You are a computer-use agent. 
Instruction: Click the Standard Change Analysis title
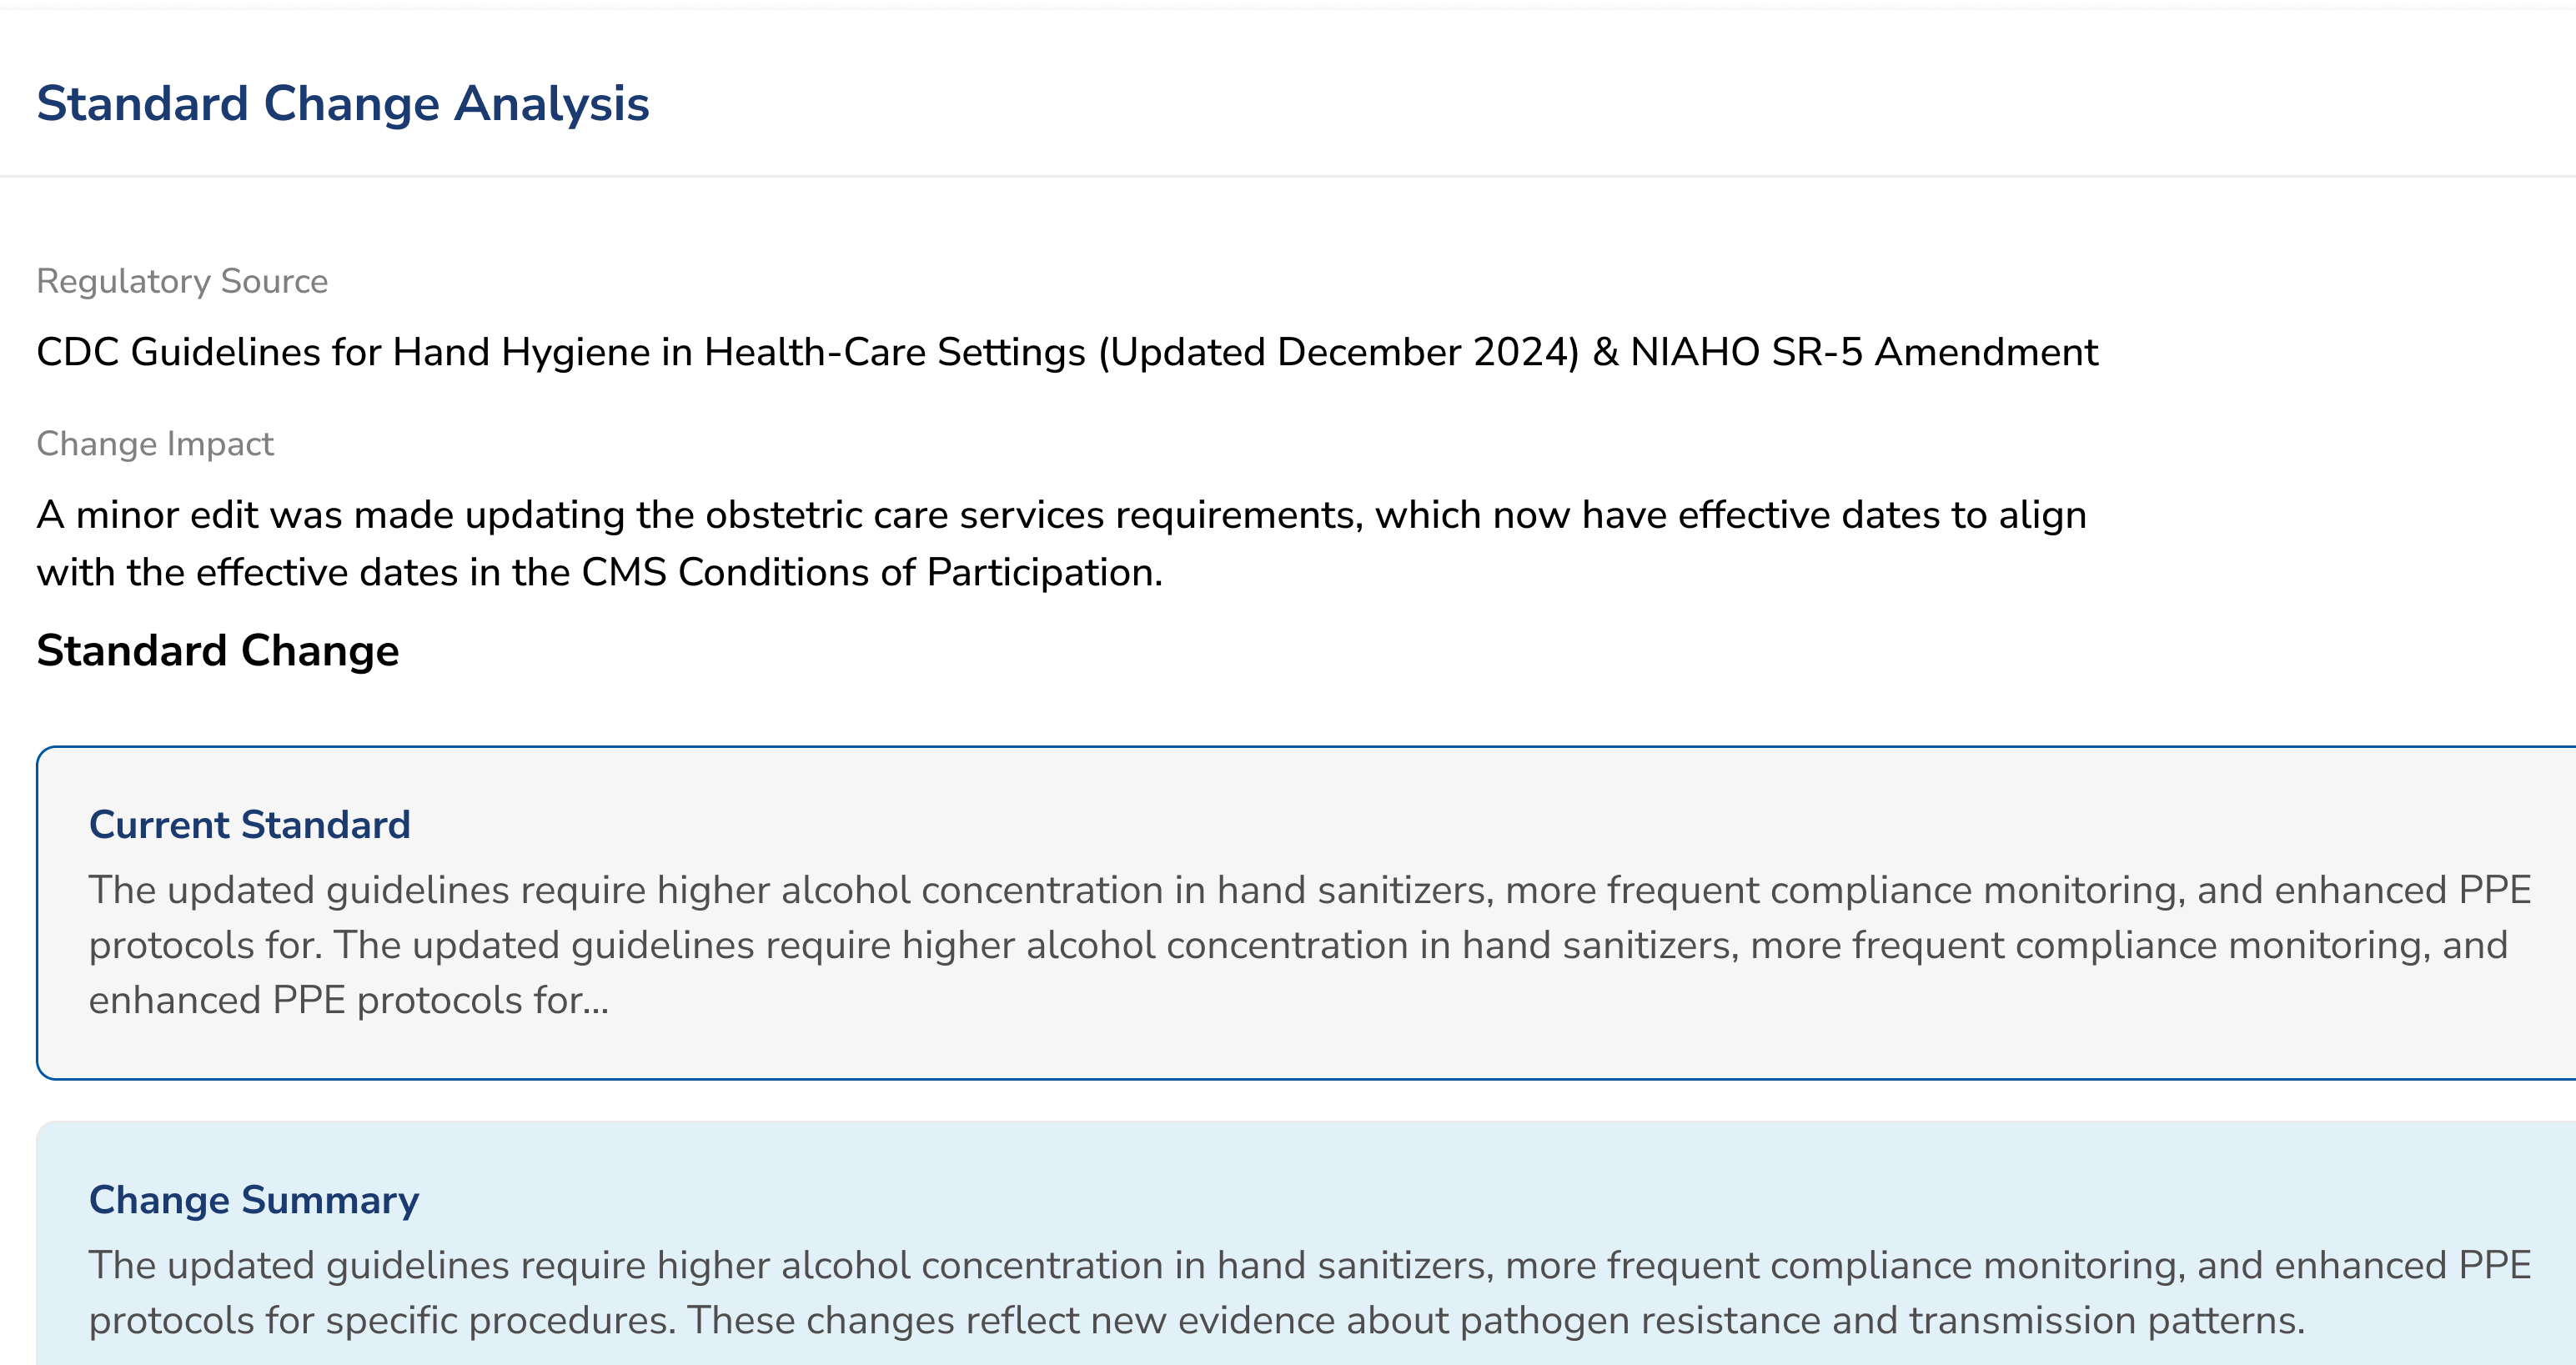click(343, 104)
